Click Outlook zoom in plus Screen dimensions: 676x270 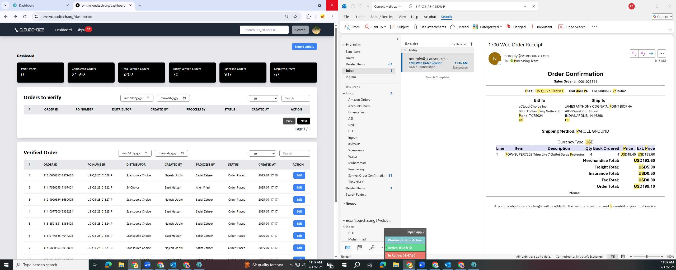point(662,257)
